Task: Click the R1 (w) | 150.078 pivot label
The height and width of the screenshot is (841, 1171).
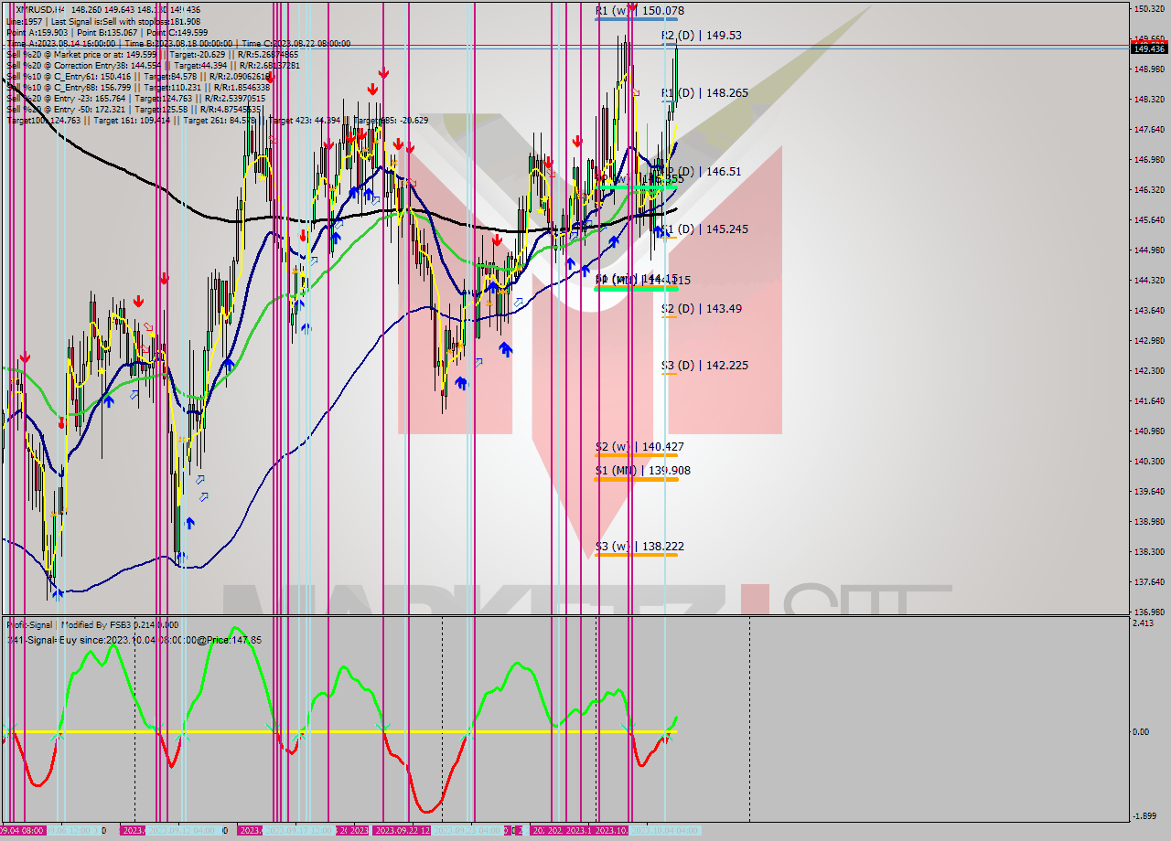Action: click(639, 11)
